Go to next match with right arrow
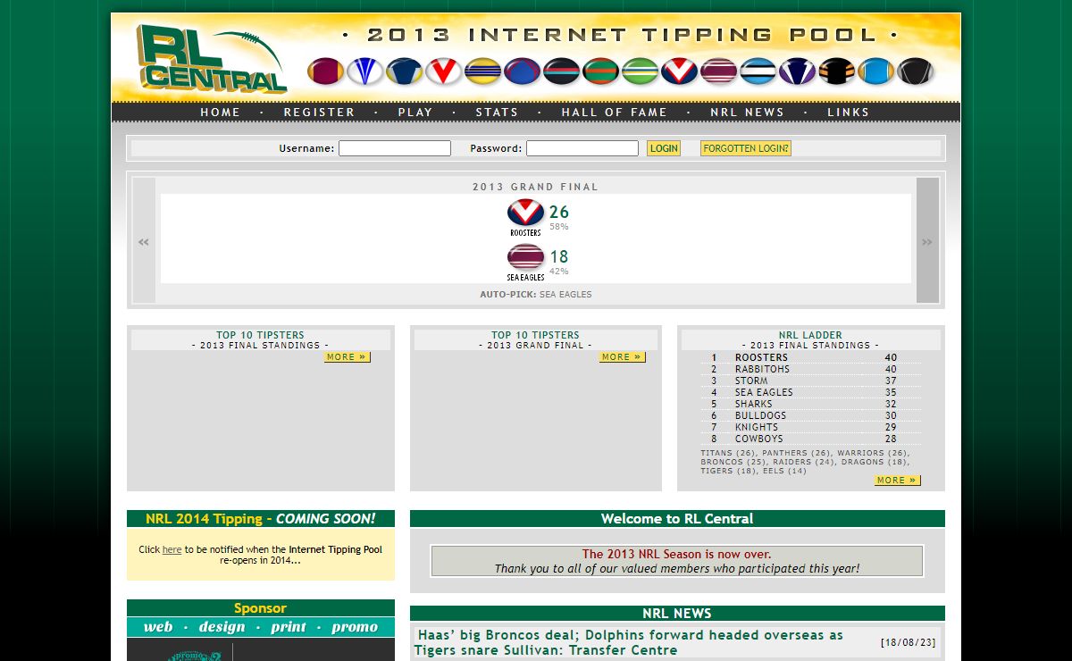Image resolution: width=1072 pixels, height=661 pixels. pos(927,240)
